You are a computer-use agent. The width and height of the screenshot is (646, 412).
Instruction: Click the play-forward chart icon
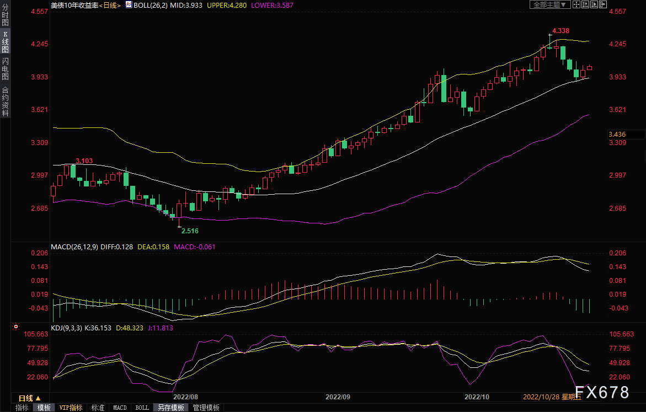[594, 4]
